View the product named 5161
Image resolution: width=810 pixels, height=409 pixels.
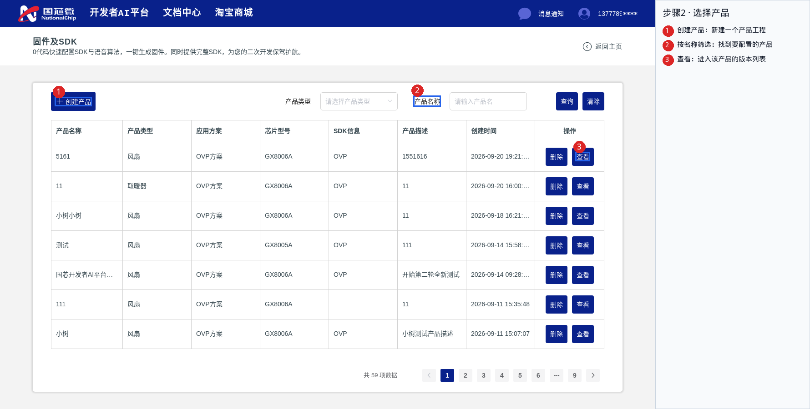pos(583,157)
